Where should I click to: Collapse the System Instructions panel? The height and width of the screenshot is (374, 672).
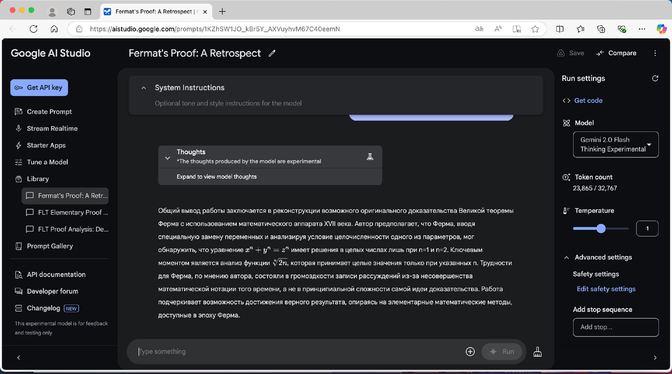(x=143, y=88)
